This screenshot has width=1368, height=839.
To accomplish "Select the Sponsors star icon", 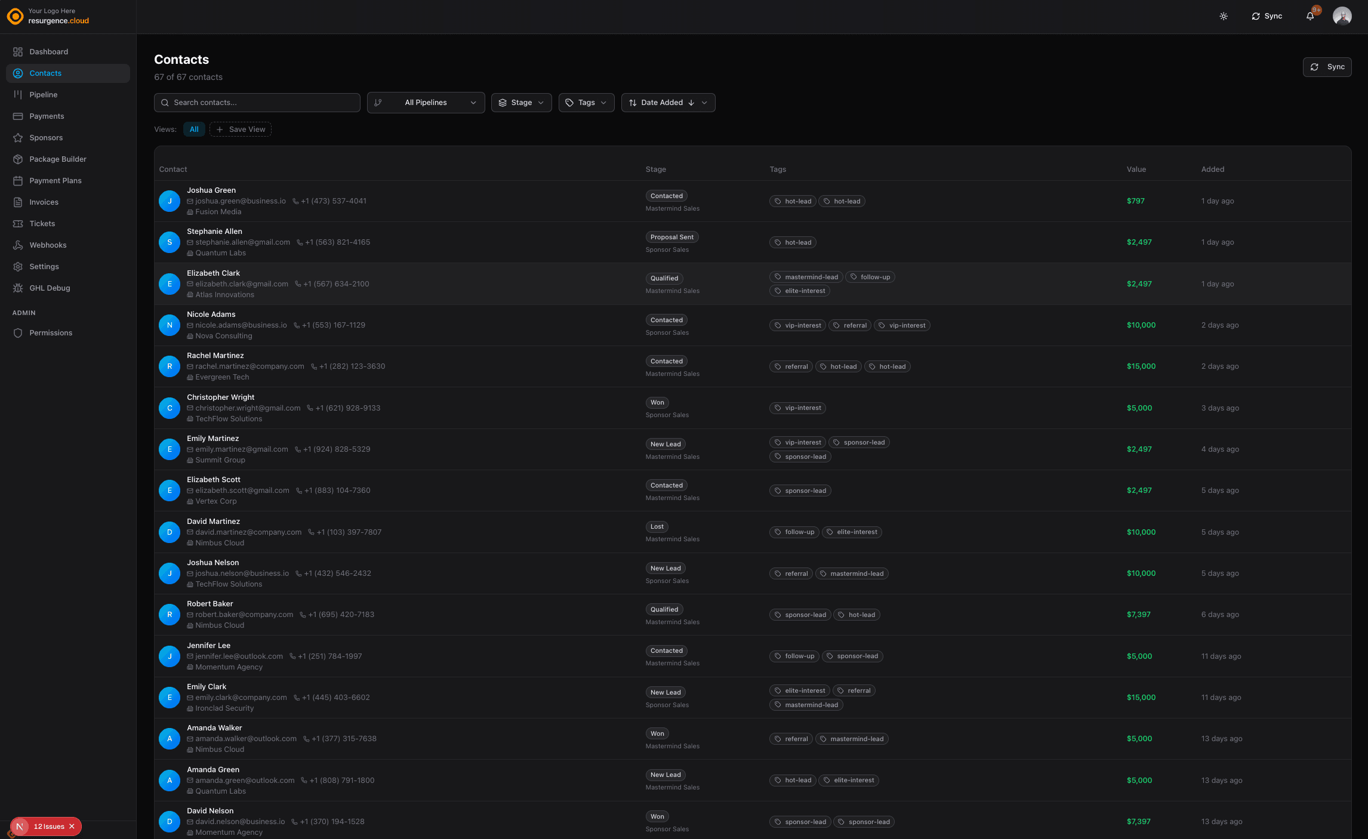I will [x=19, y=137].
